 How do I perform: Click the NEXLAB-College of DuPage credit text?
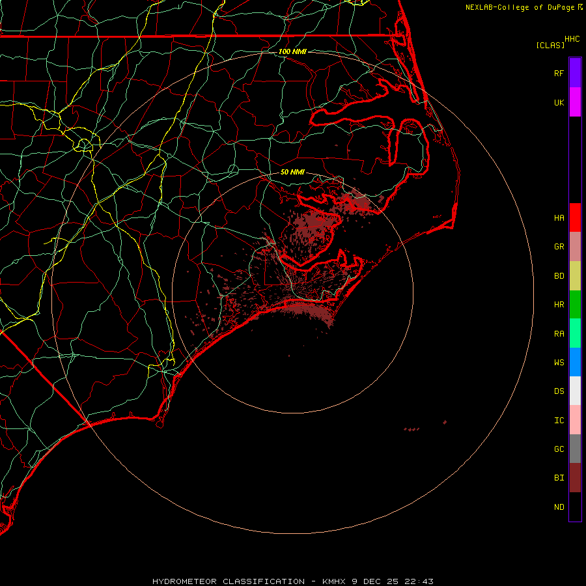point(520,7)
